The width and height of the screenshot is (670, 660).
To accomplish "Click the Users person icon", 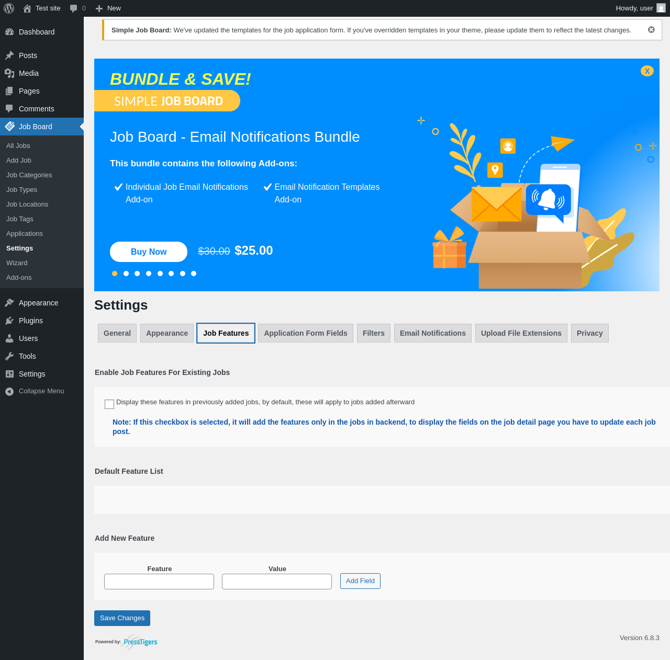I will 9,338.
